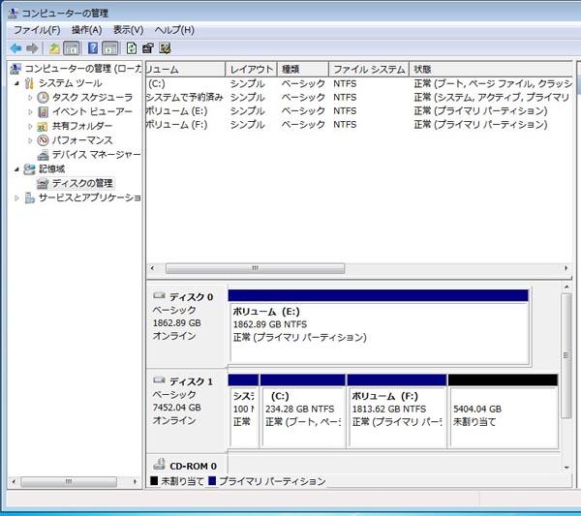Click the 記憶域 storage icon
Screen dimensions: 581x516
(30, 168)
